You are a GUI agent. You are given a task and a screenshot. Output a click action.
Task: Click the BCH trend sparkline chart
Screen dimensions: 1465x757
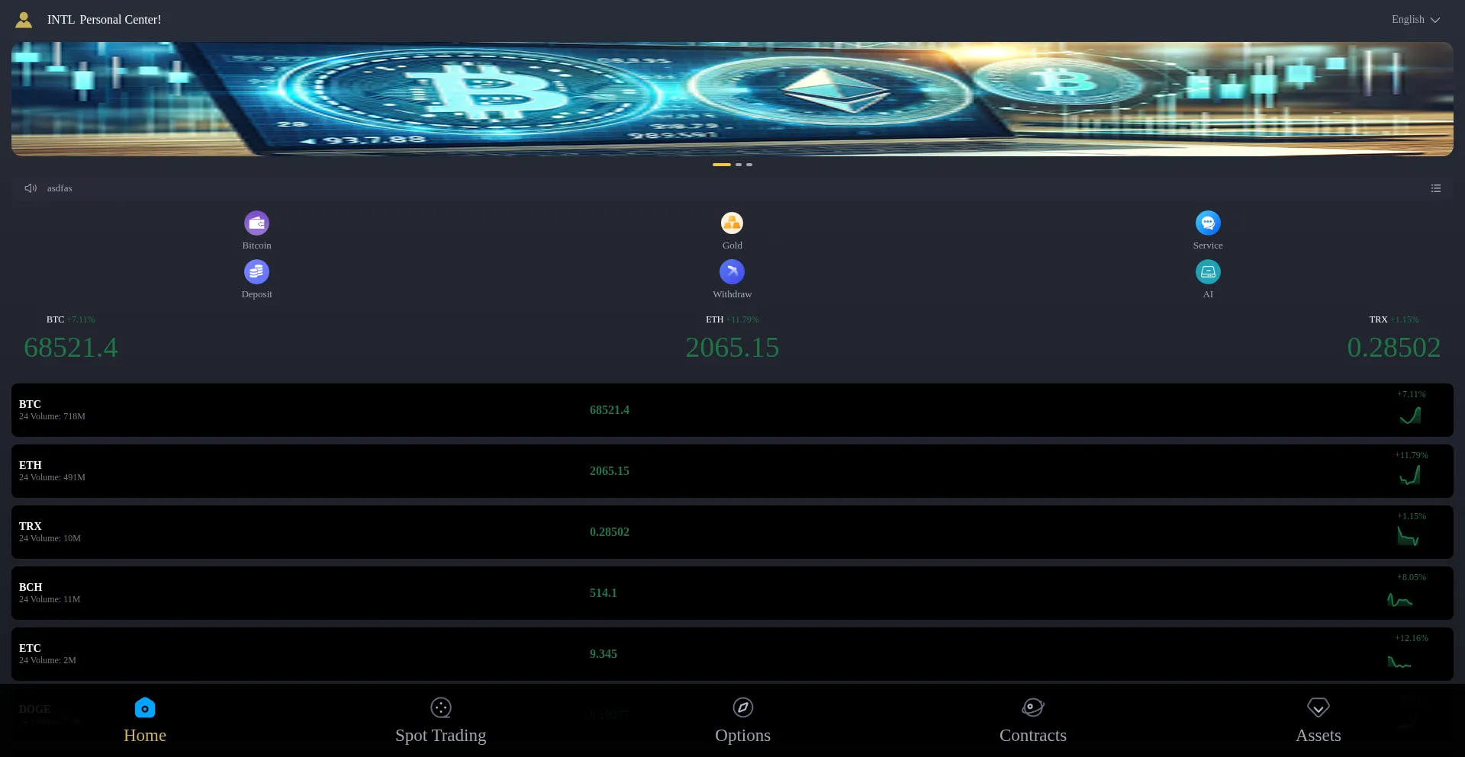click(x=1399, y=600)
